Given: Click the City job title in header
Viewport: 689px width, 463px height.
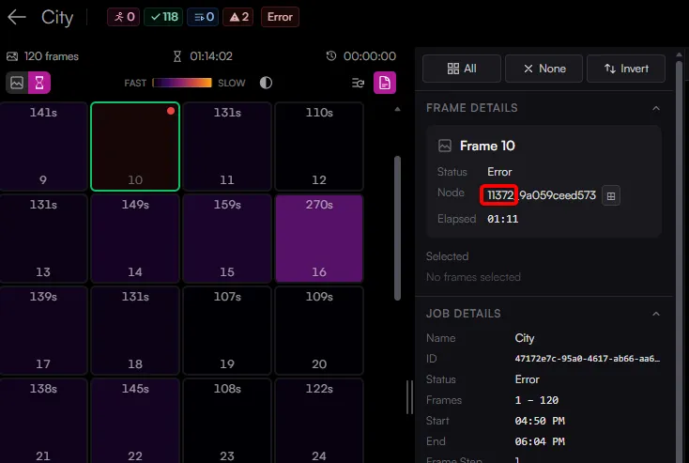Looking at the screenshot, I should [57, 17].
